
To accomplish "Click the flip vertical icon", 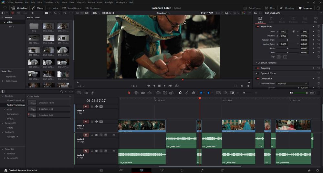I will click(285, 57).
